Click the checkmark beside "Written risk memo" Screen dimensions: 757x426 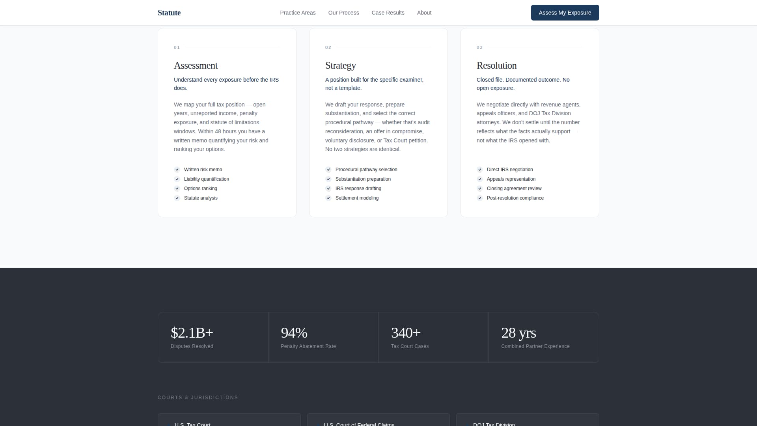pyautogui.click(x=177, y=170)
